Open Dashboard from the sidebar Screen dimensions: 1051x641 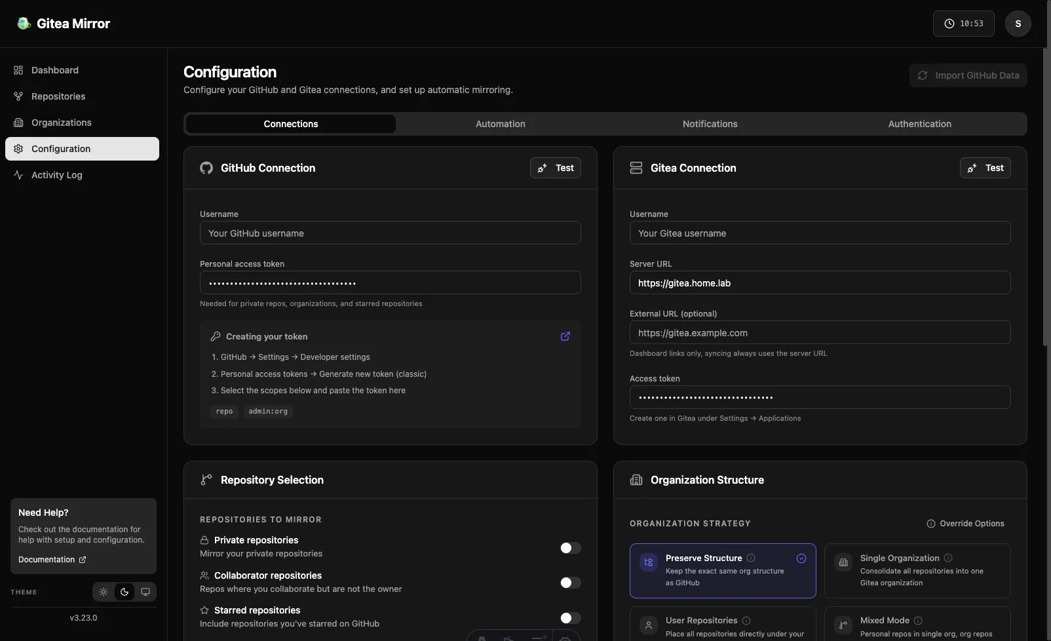tap(82, 70)
